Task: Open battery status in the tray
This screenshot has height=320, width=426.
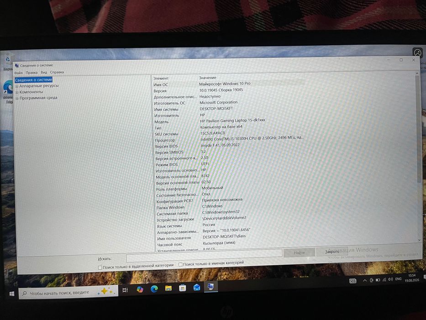Action: point(378,280)
